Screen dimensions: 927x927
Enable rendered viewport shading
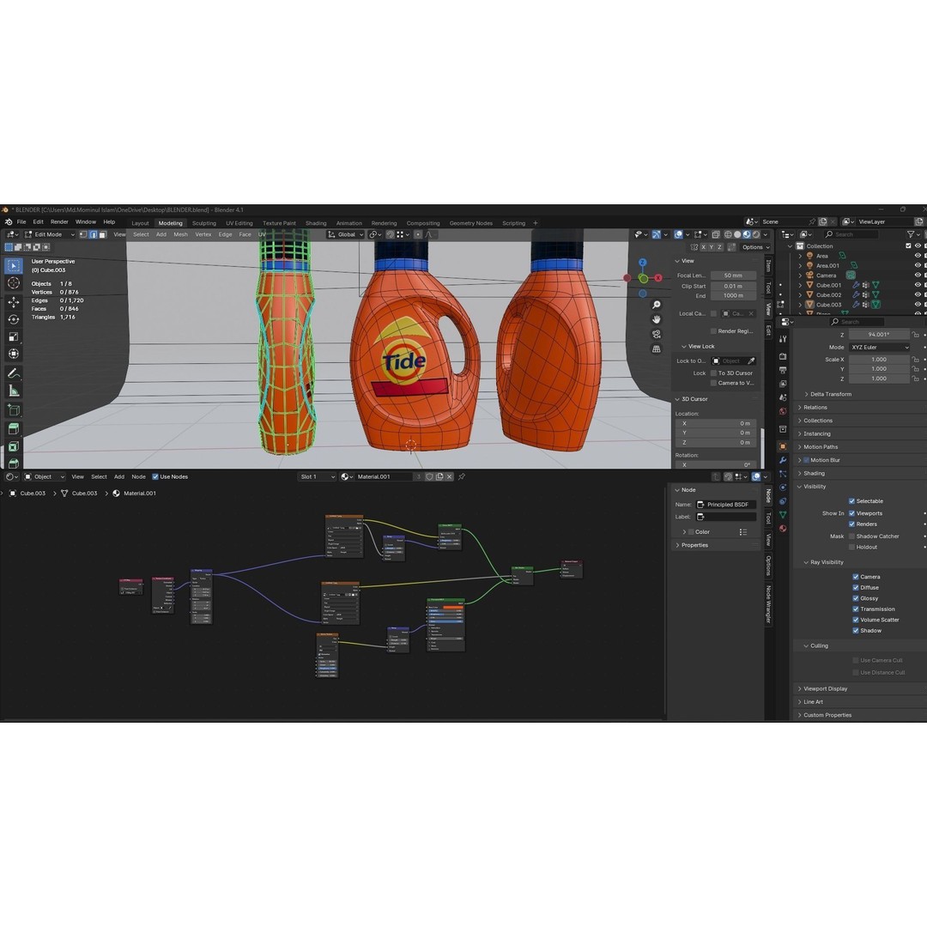tap(756, 234)
